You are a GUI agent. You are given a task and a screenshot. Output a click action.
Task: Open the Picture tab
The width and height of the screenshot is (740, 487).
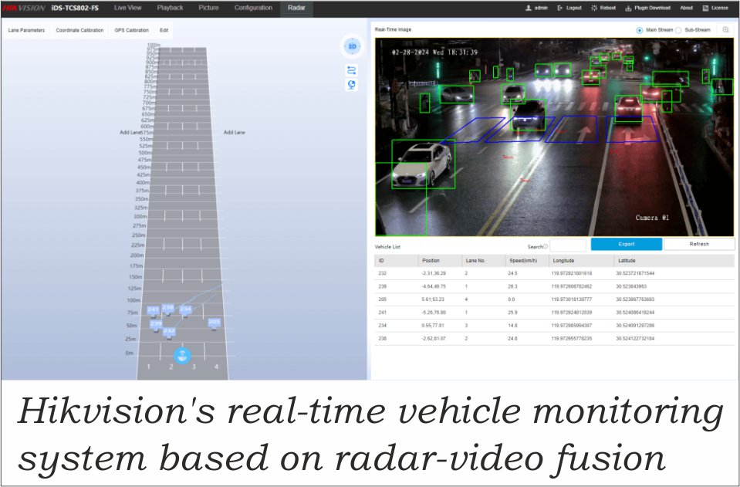pyautogui.click(x=208, y=8)
